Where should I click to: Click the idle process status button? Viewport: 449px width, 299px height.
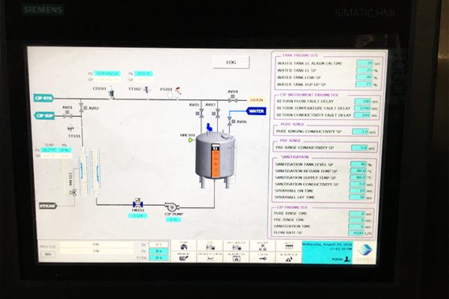pos(48,254)
